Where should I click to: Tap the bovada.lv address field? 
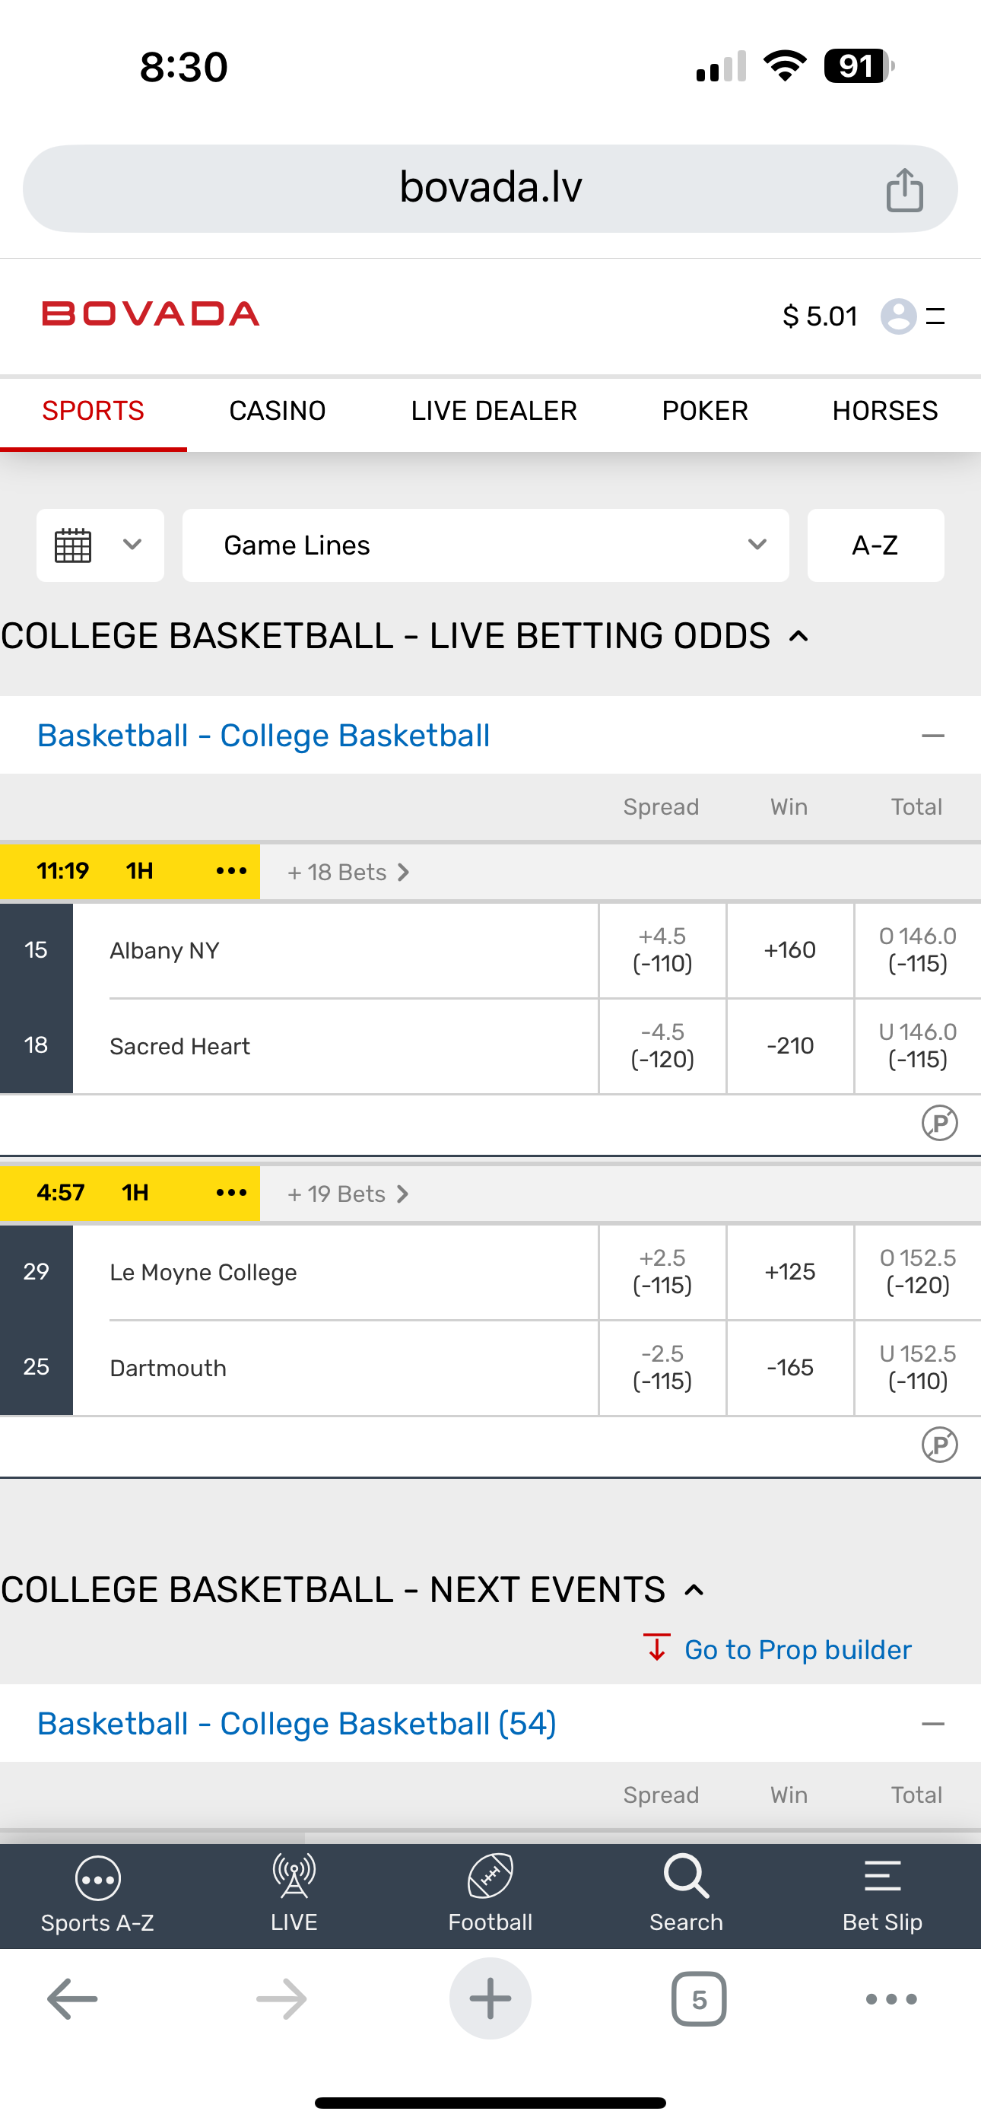point(490,188)
